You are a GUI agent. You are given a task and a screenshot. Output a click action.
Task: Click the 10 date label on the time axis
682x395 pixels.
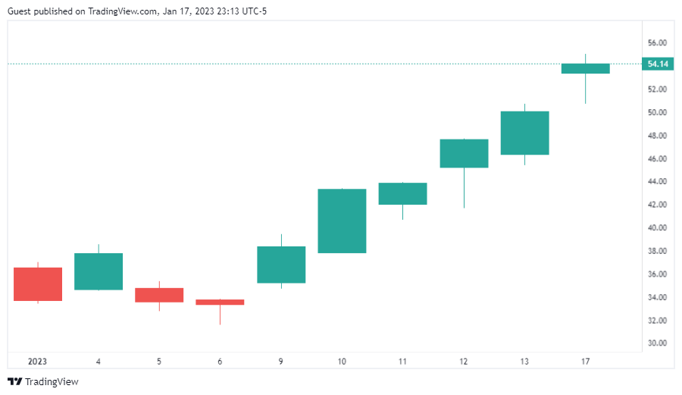pyautogui.click(x=342, y=362)
